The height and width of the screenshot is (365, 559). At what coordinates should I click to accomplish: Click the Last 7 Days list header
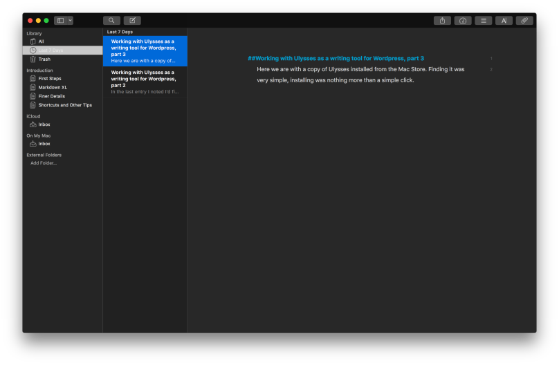(x=120, y=32)
